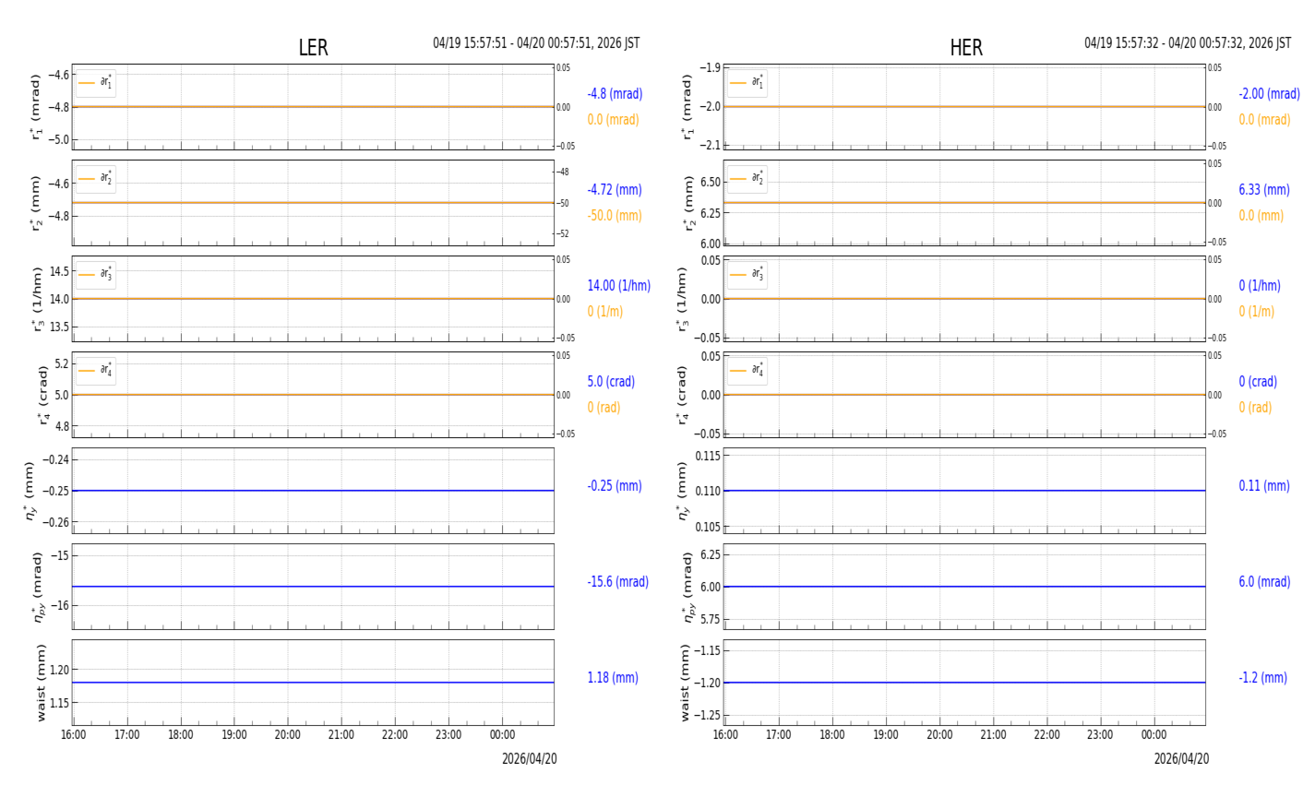Click the 2026/04/20 date under LER

click(530, 759)
